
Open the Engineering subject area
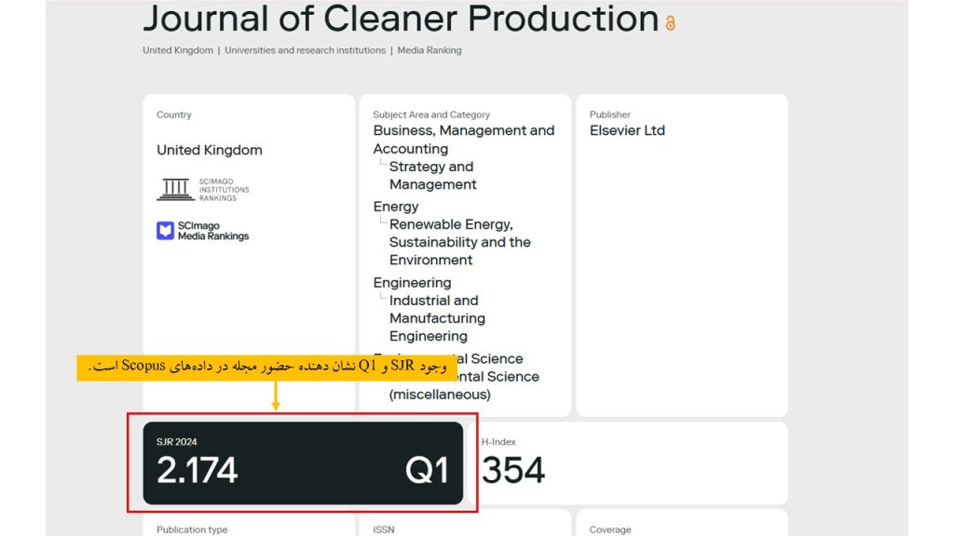412,283
